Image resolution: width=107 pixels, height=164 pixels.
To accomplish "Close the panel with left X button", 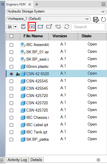I will tap(3, 4).
